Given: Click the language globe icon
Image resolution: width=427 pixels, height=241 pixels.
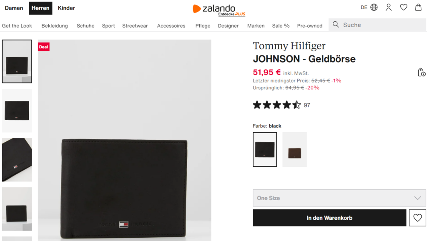Looking at the screenshot, I should pyautogui.click(x=374, y=8).
